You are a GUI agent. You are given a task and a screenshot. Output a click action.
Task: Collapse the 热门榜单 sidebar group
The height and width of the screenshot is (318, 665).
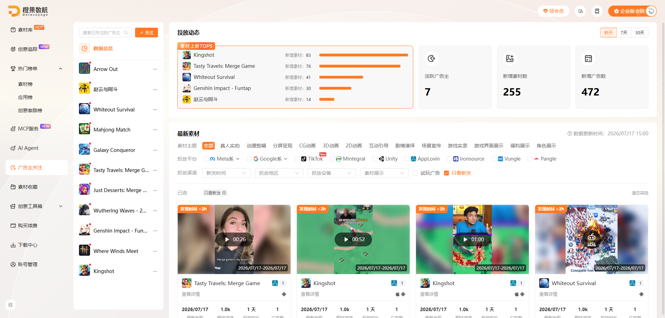tap(61, 69)
